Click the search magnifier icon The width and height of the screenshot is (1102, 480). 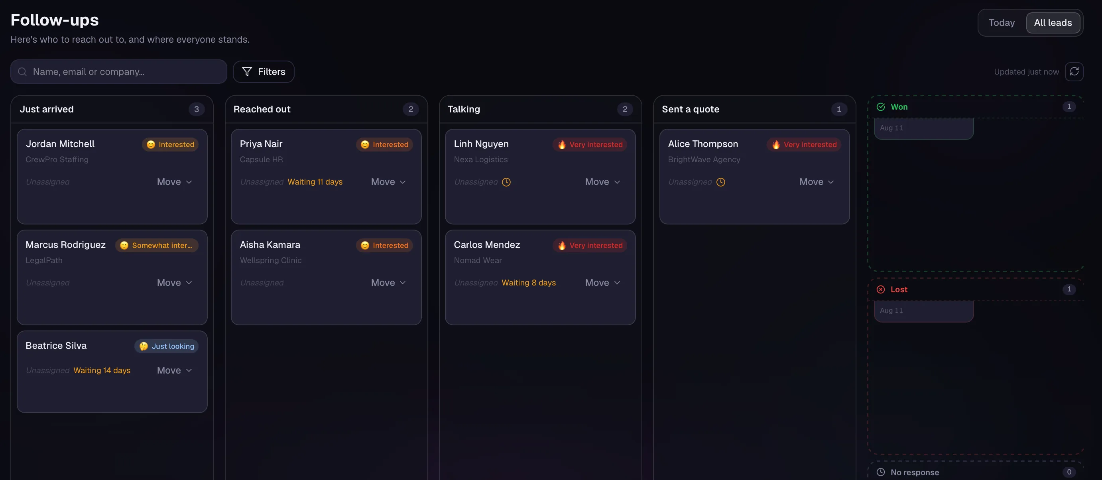(22, 71)
